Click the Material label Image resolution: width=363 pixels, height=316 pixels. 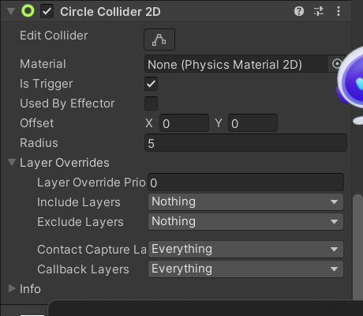click(43, 64)
